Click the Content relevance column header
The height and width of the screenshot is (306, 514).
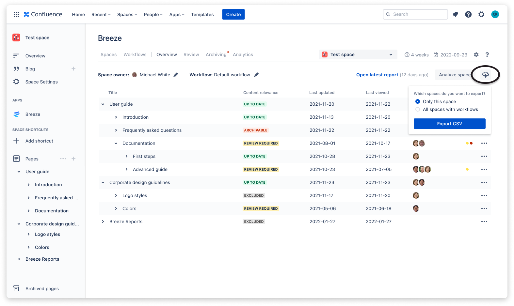click(x=261, y=93)
